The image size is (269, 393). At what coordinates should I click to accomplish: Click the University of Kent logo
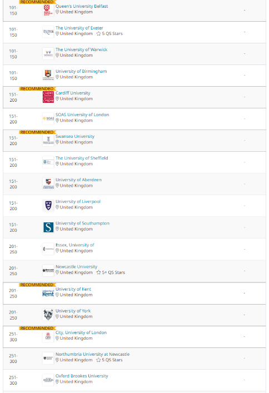(48, 293)
